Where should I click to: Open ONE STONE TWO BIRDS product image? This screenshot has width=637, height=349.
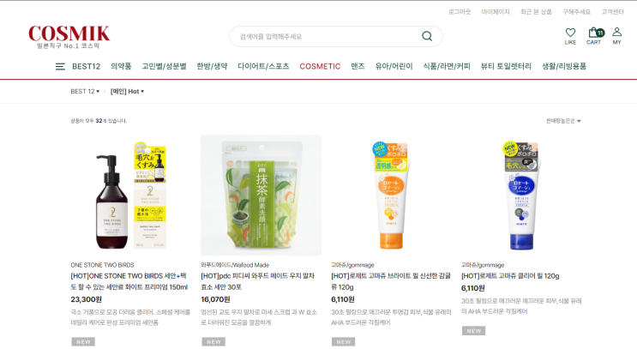click(x=131, y=195)
